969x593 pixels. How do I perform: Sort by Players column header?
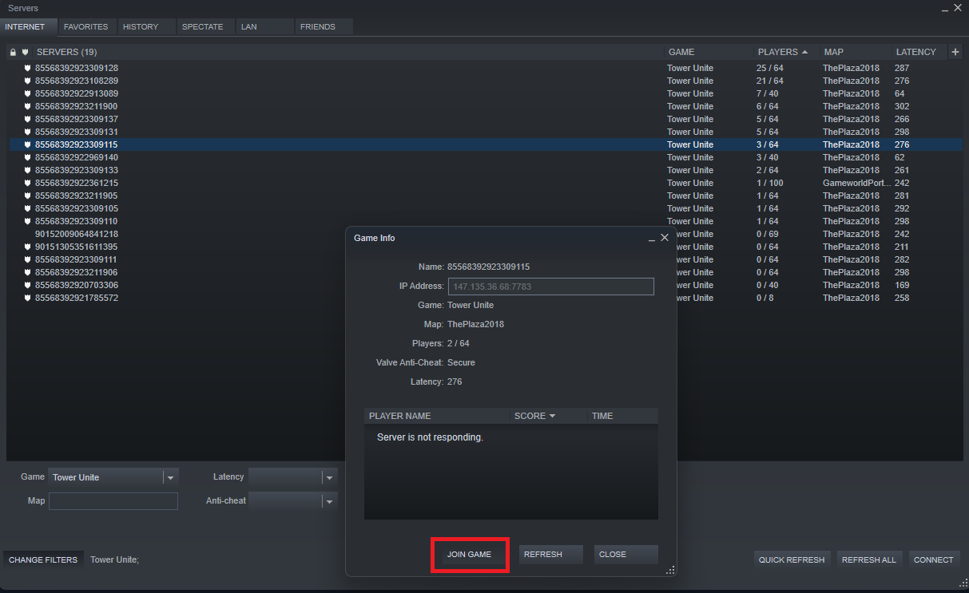(x=783, y=52)
